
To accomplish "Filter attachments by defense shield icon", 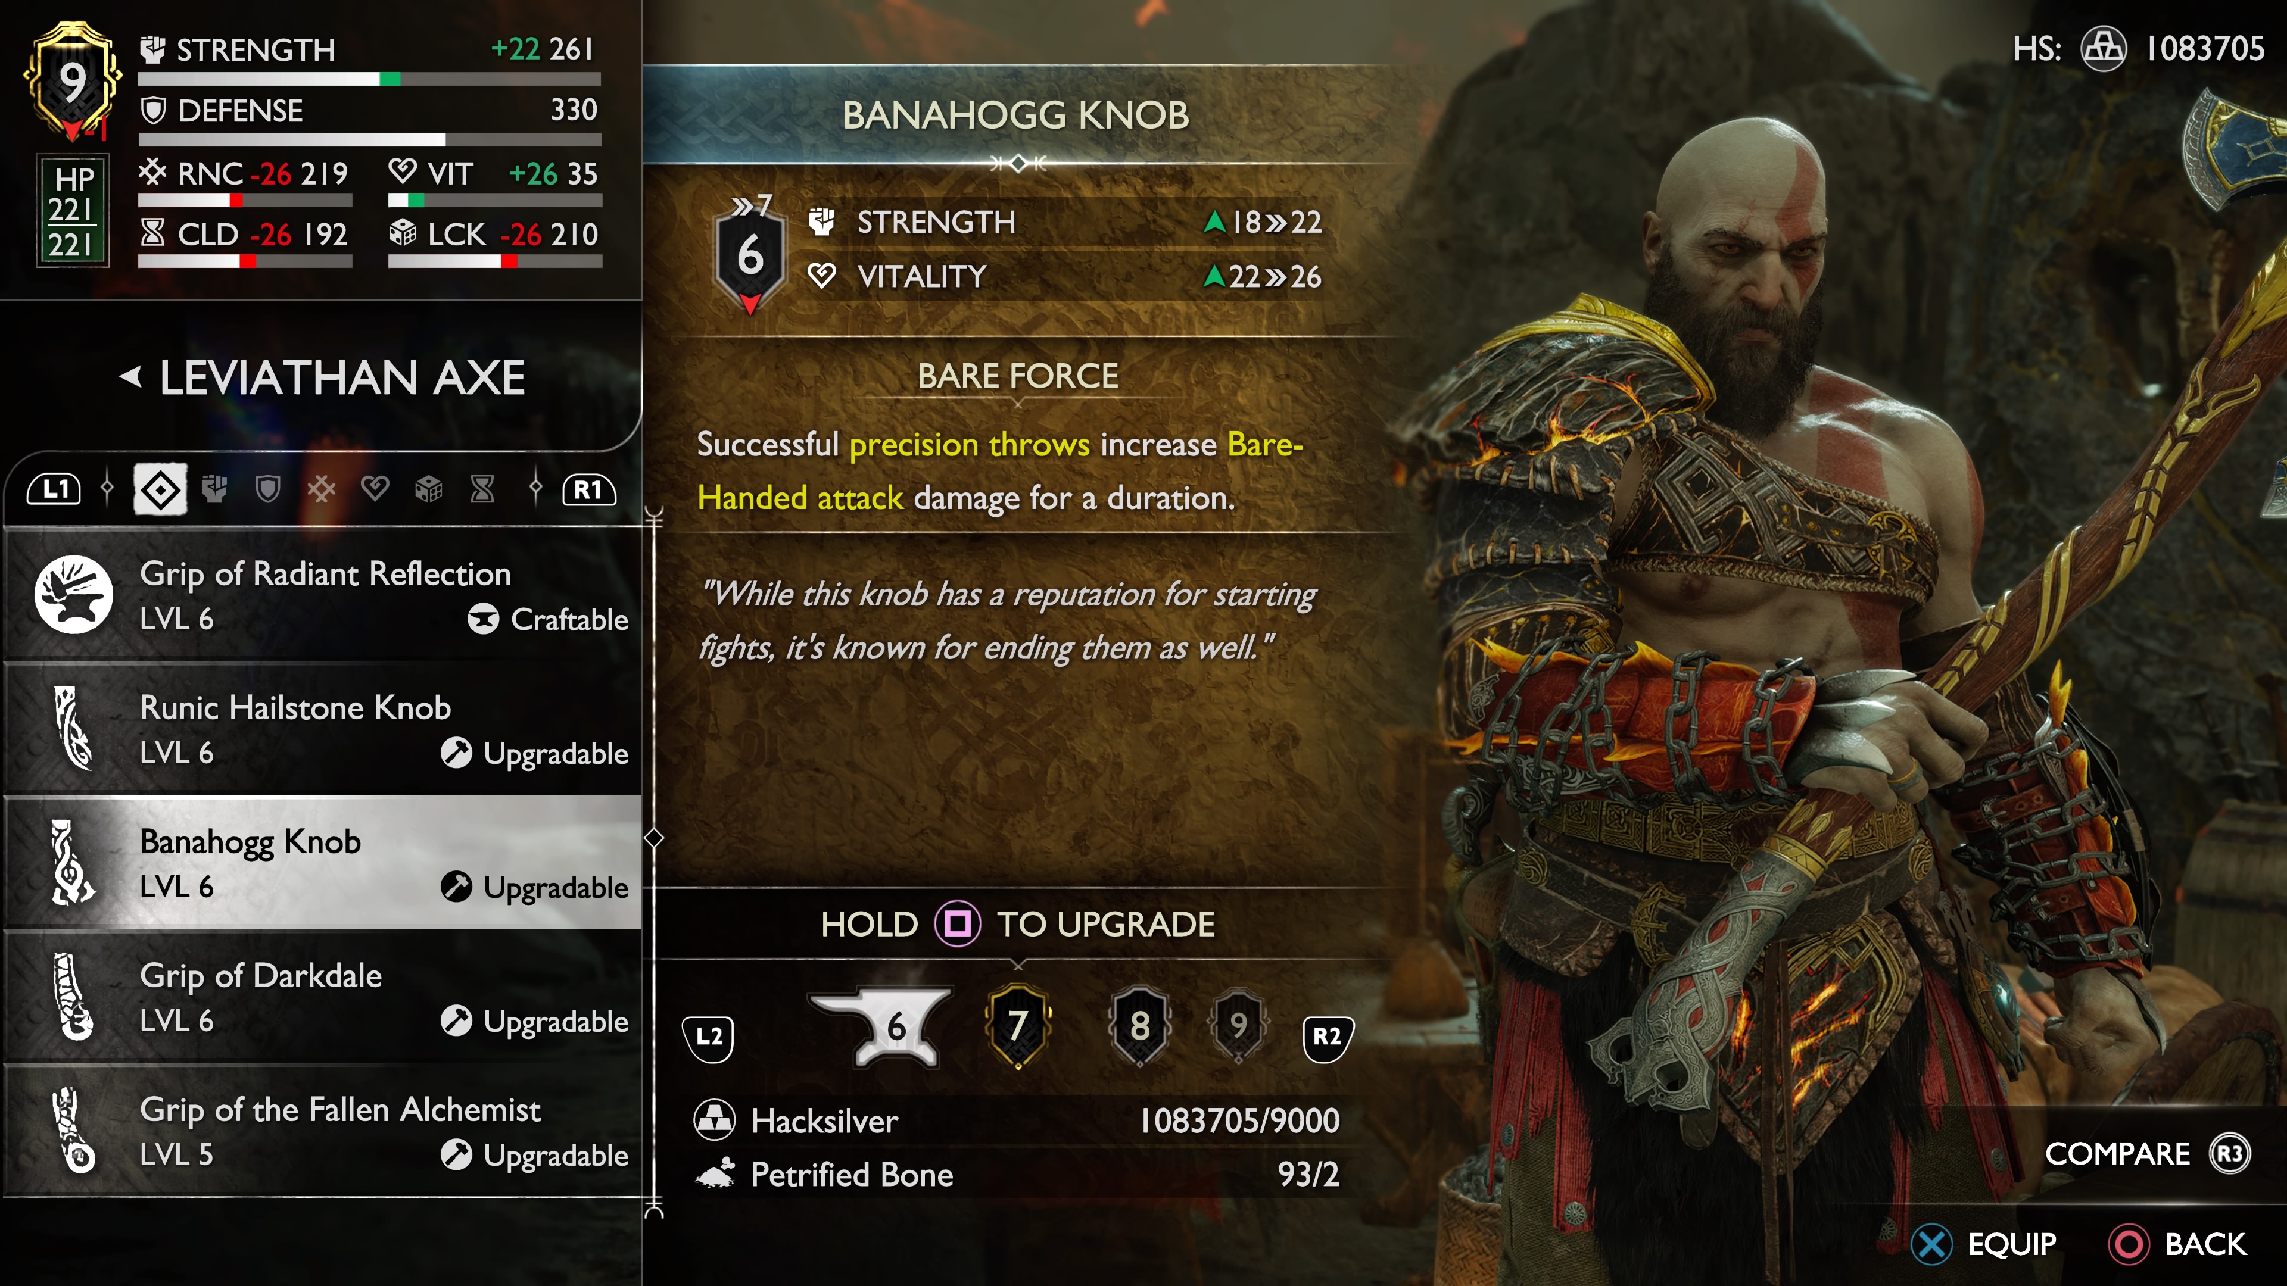I will click(x=267, y=489).
